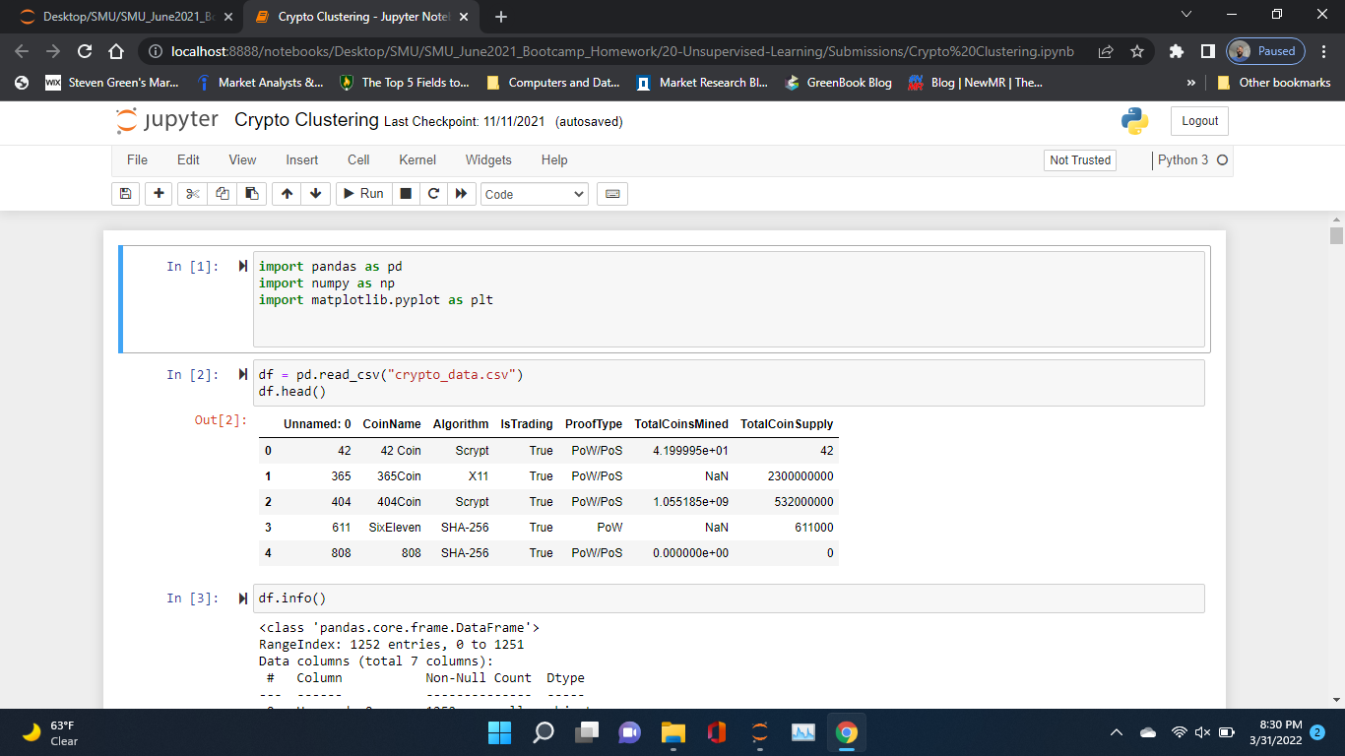Screen dimensions: 1345x756
Task: Open Chrome extensions puzzle icon
Action: (x=1177, y=51)
